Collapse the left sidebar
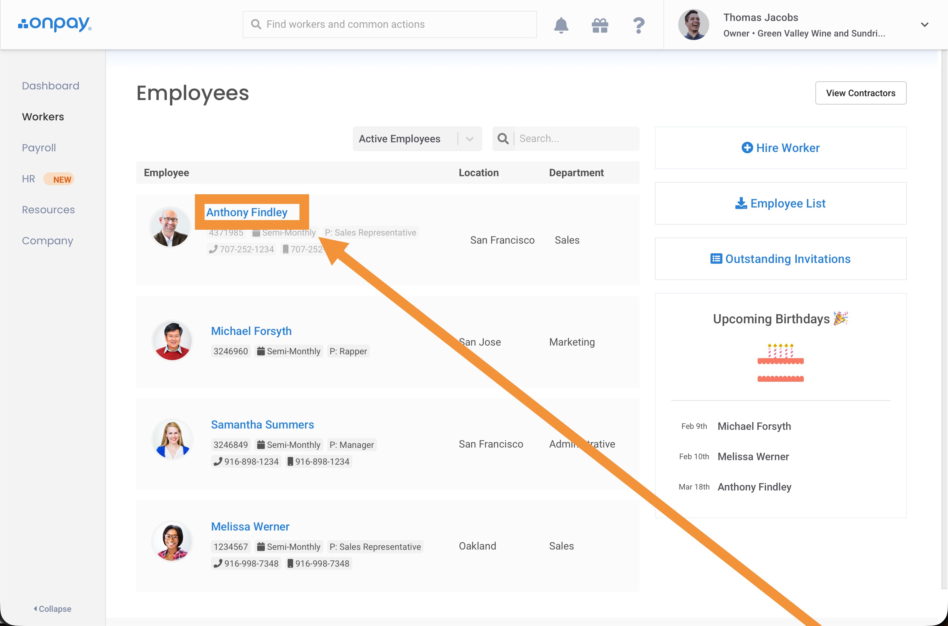Image resolution: width=948 pixels, height=626 pixels. [52, 609]
